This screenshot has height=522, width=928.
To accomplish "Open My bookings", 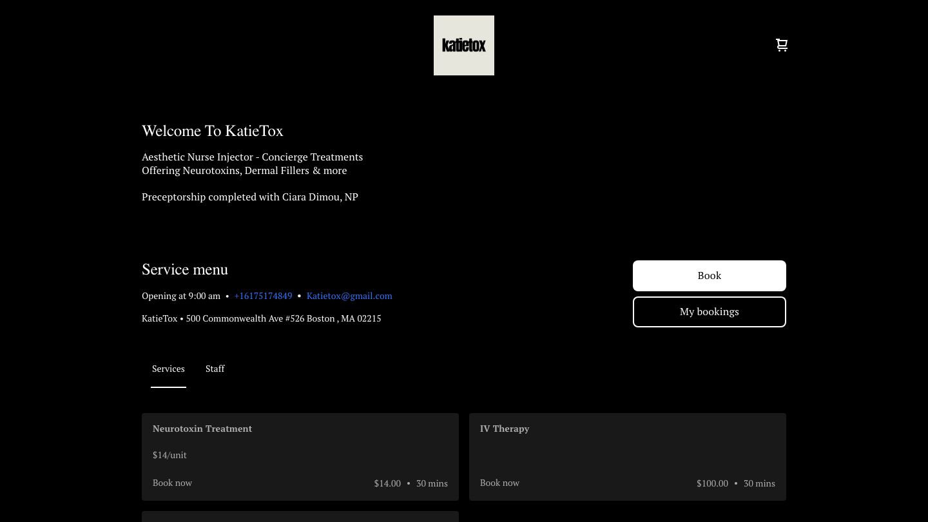I will click(709, 312).
